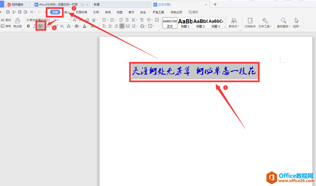
Task: Expand the line spacing dropdown
Action: [x=137, y=26]
